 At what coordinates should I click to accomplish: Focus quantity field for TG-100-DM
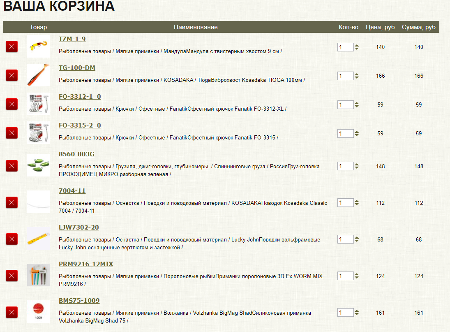click(345, 76)
